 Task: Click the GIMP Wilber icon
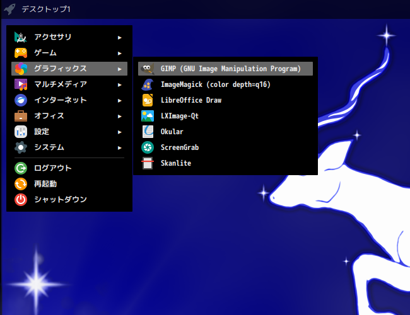click(148, 69)
